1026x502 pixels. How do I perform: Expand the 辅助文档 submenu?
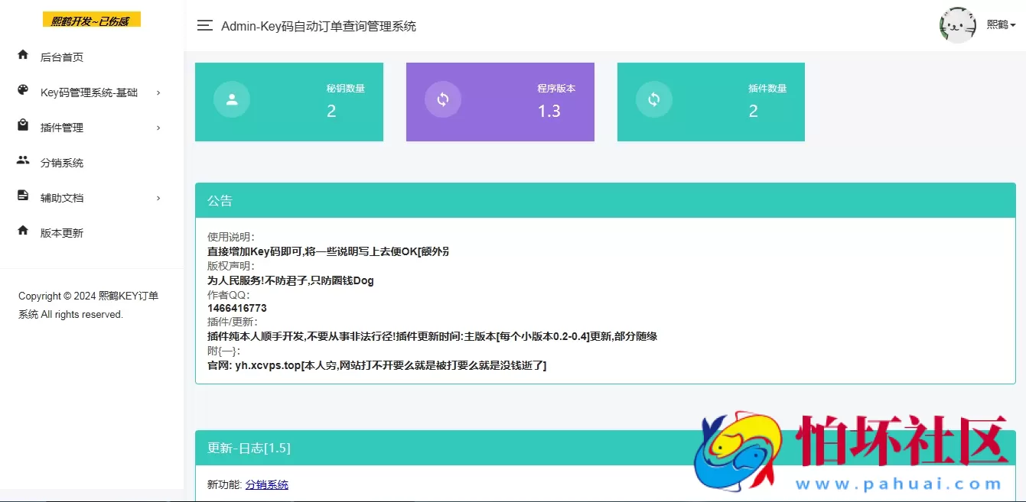[158, 197]
